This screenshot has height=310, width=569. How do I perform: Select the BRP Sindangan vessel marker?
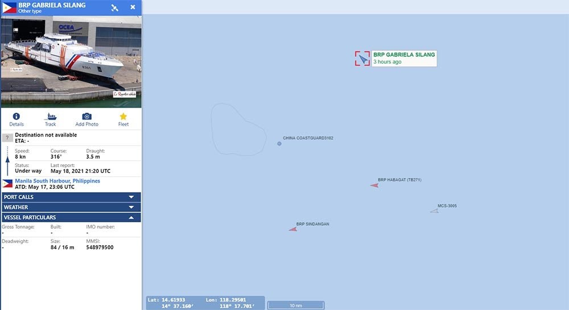293,229
